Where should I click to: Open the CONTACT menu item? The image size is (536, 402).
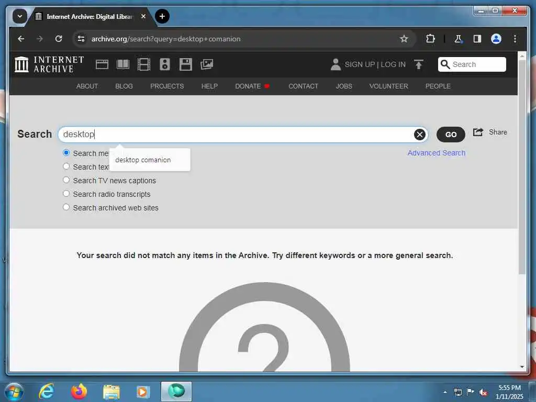pyautogui.click(x=303, y=86)
